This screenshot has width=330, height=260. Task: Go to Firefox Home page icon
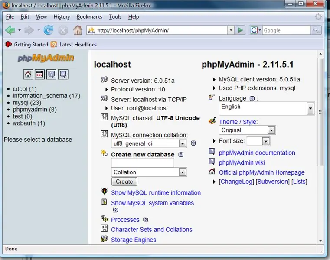point(78,30)
